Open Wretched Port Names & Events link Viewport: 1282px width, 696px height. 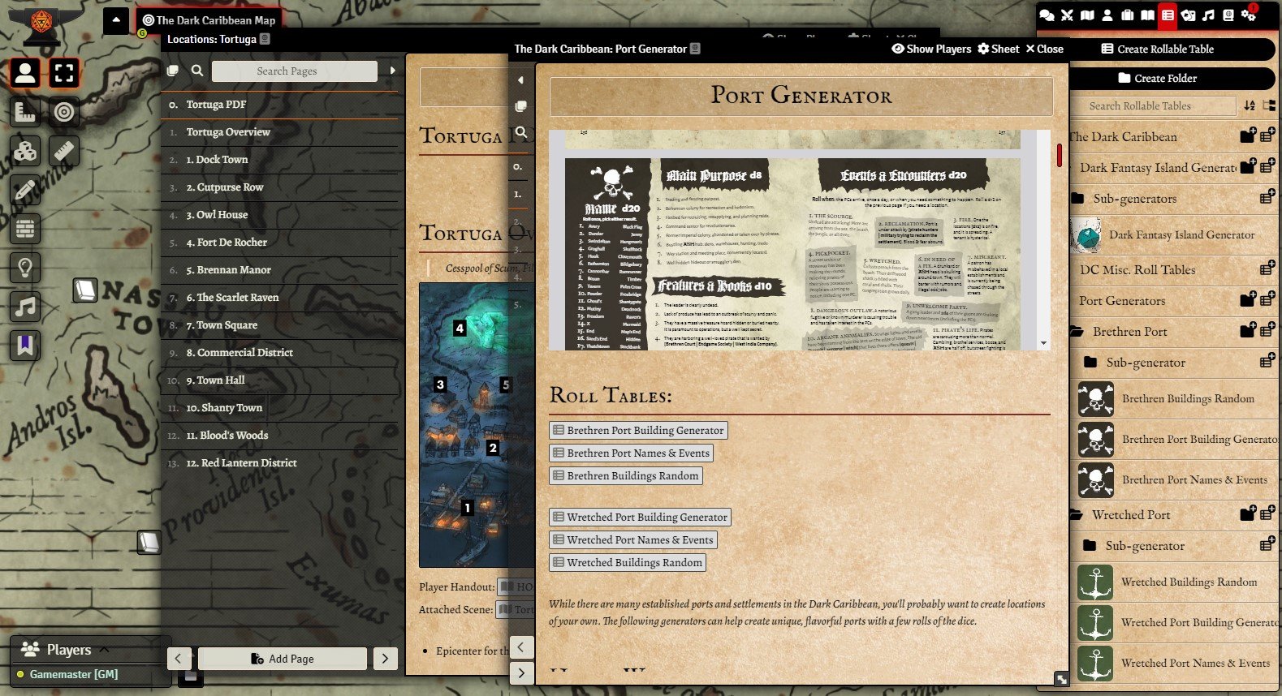pos(633,540)
